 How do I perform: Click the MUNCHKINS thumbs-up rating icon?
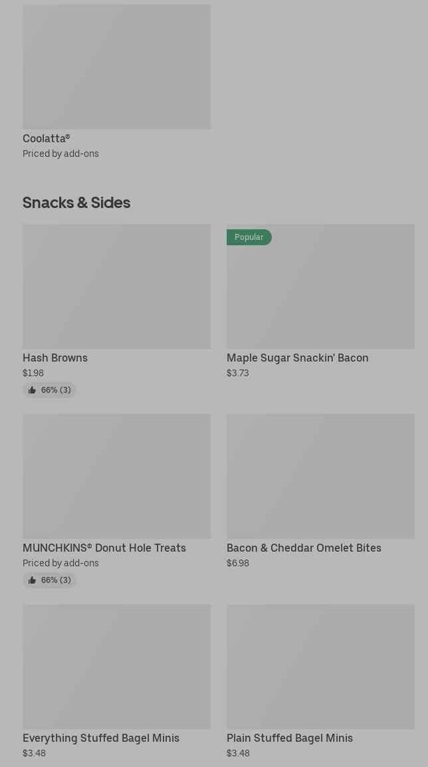pos(32,580)
